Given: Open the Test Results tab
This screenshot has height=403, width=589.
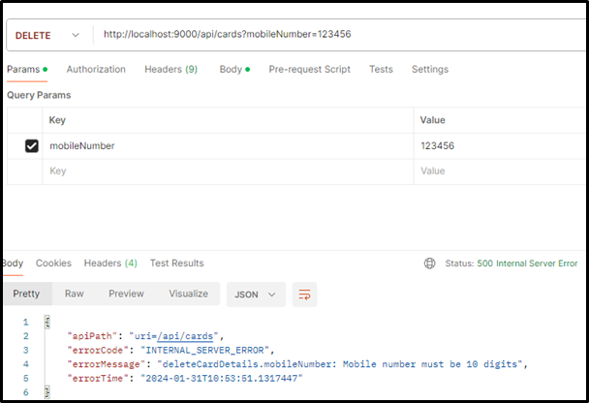Looking at the screenshot, I should click(176, 263).
